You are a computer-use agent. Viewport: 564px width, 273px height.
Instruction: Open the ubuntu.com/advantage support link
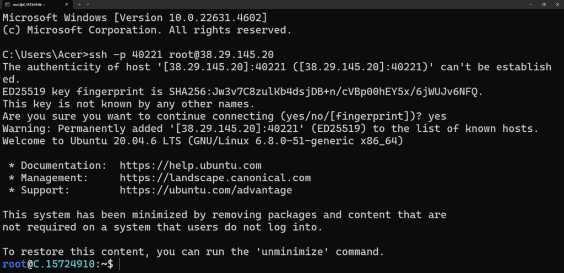point(205,191)
